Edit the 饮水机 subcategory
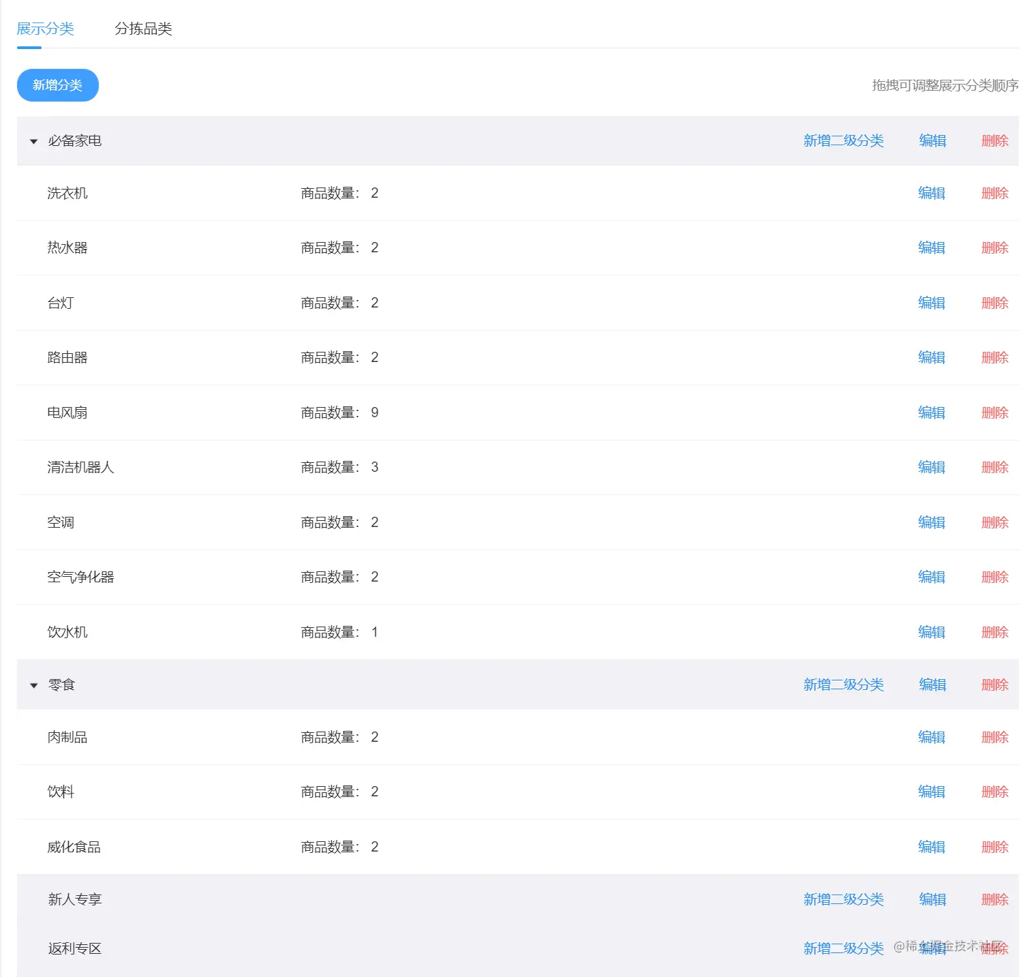Viewport: 1027px width, 977px height. [x=932, y=632]
